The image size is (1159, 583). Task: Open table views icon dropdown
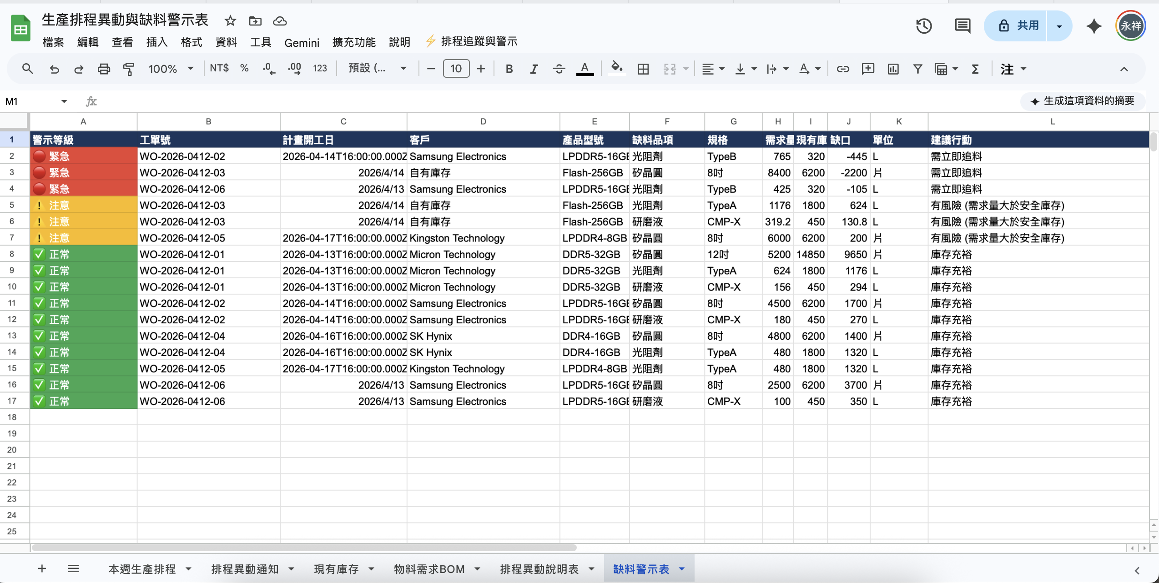(946, 69)
